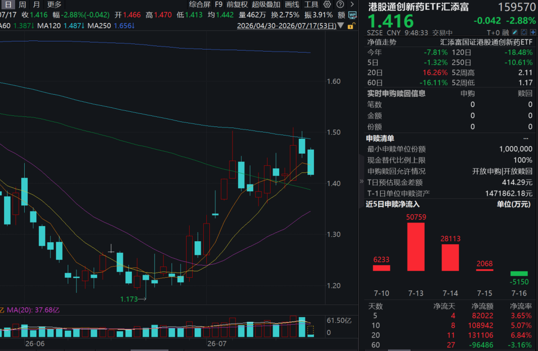Viewport: 538px width, 351px height.
Task: Open the 更多 period options
Action: (54, 5)
